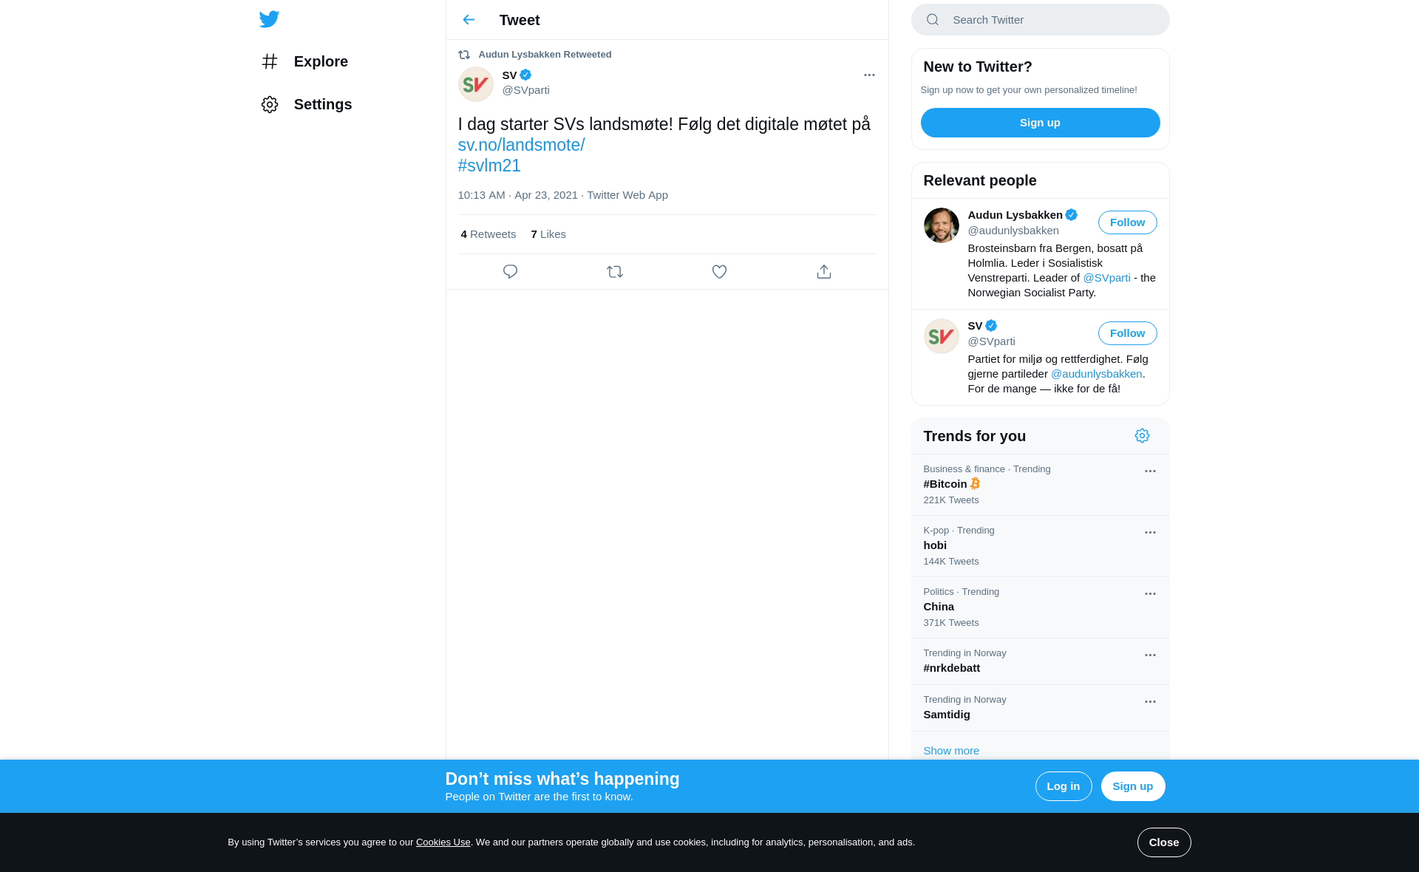Screen dimensions: 1419x872
Task: Click the @SVparti handle on tweet
Action: click(525, 90)
